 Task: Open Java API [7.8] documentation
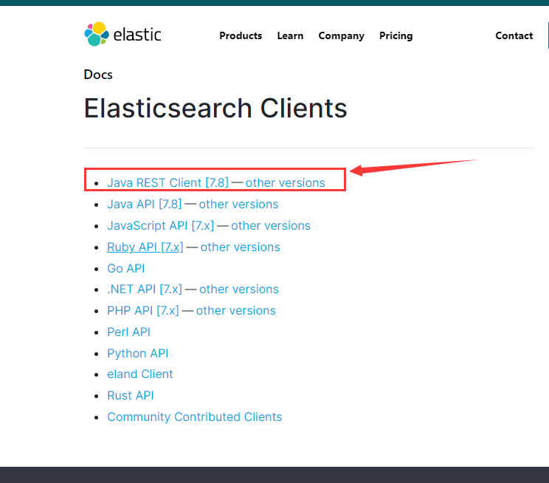(144, 204)
